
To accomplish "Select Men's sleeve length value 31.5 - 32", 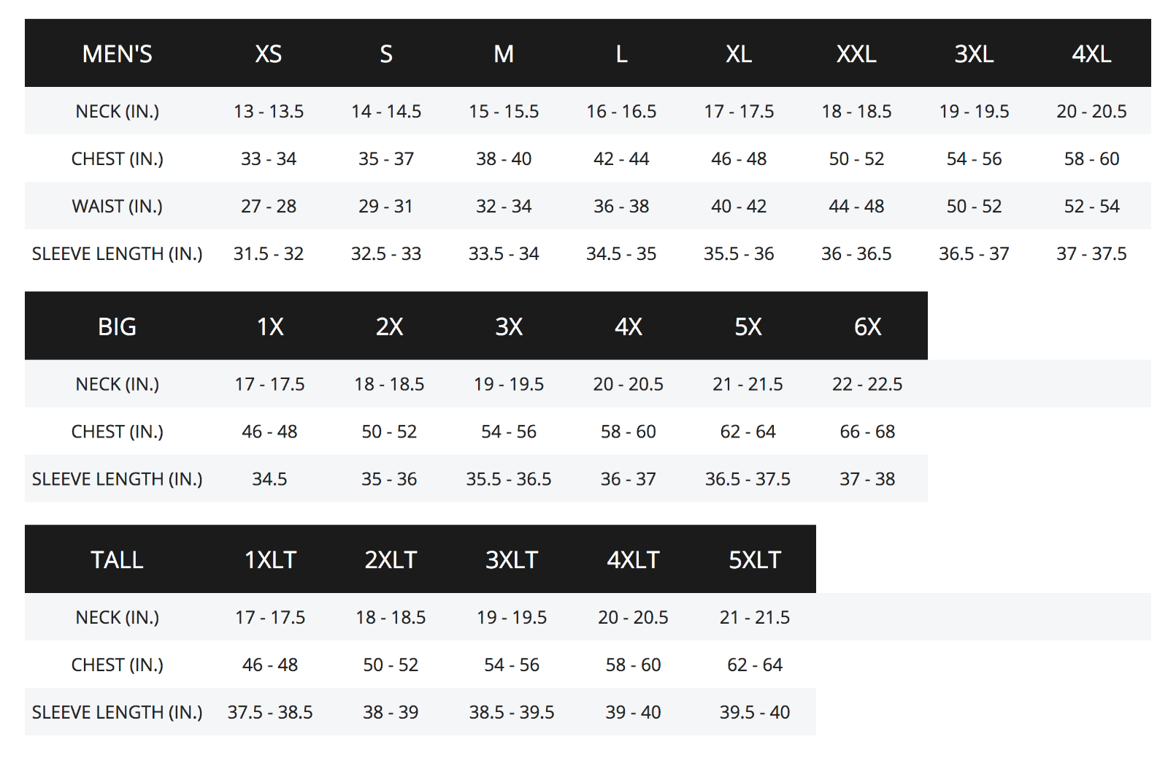I will (269, 253).
